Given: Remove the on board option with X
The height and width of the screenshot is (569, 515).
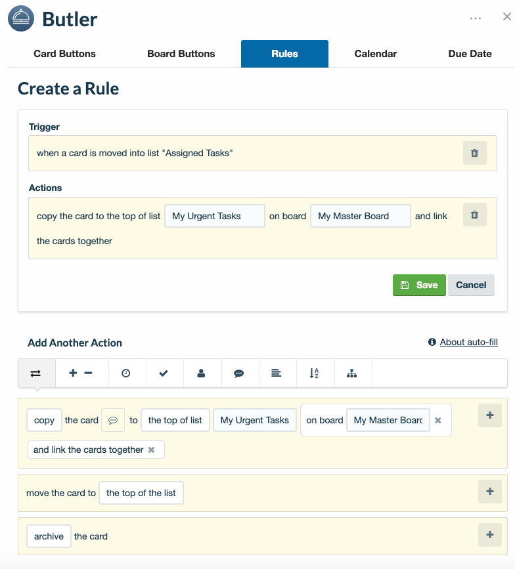Looking at the screenshot, I should (x=438, y=420).
